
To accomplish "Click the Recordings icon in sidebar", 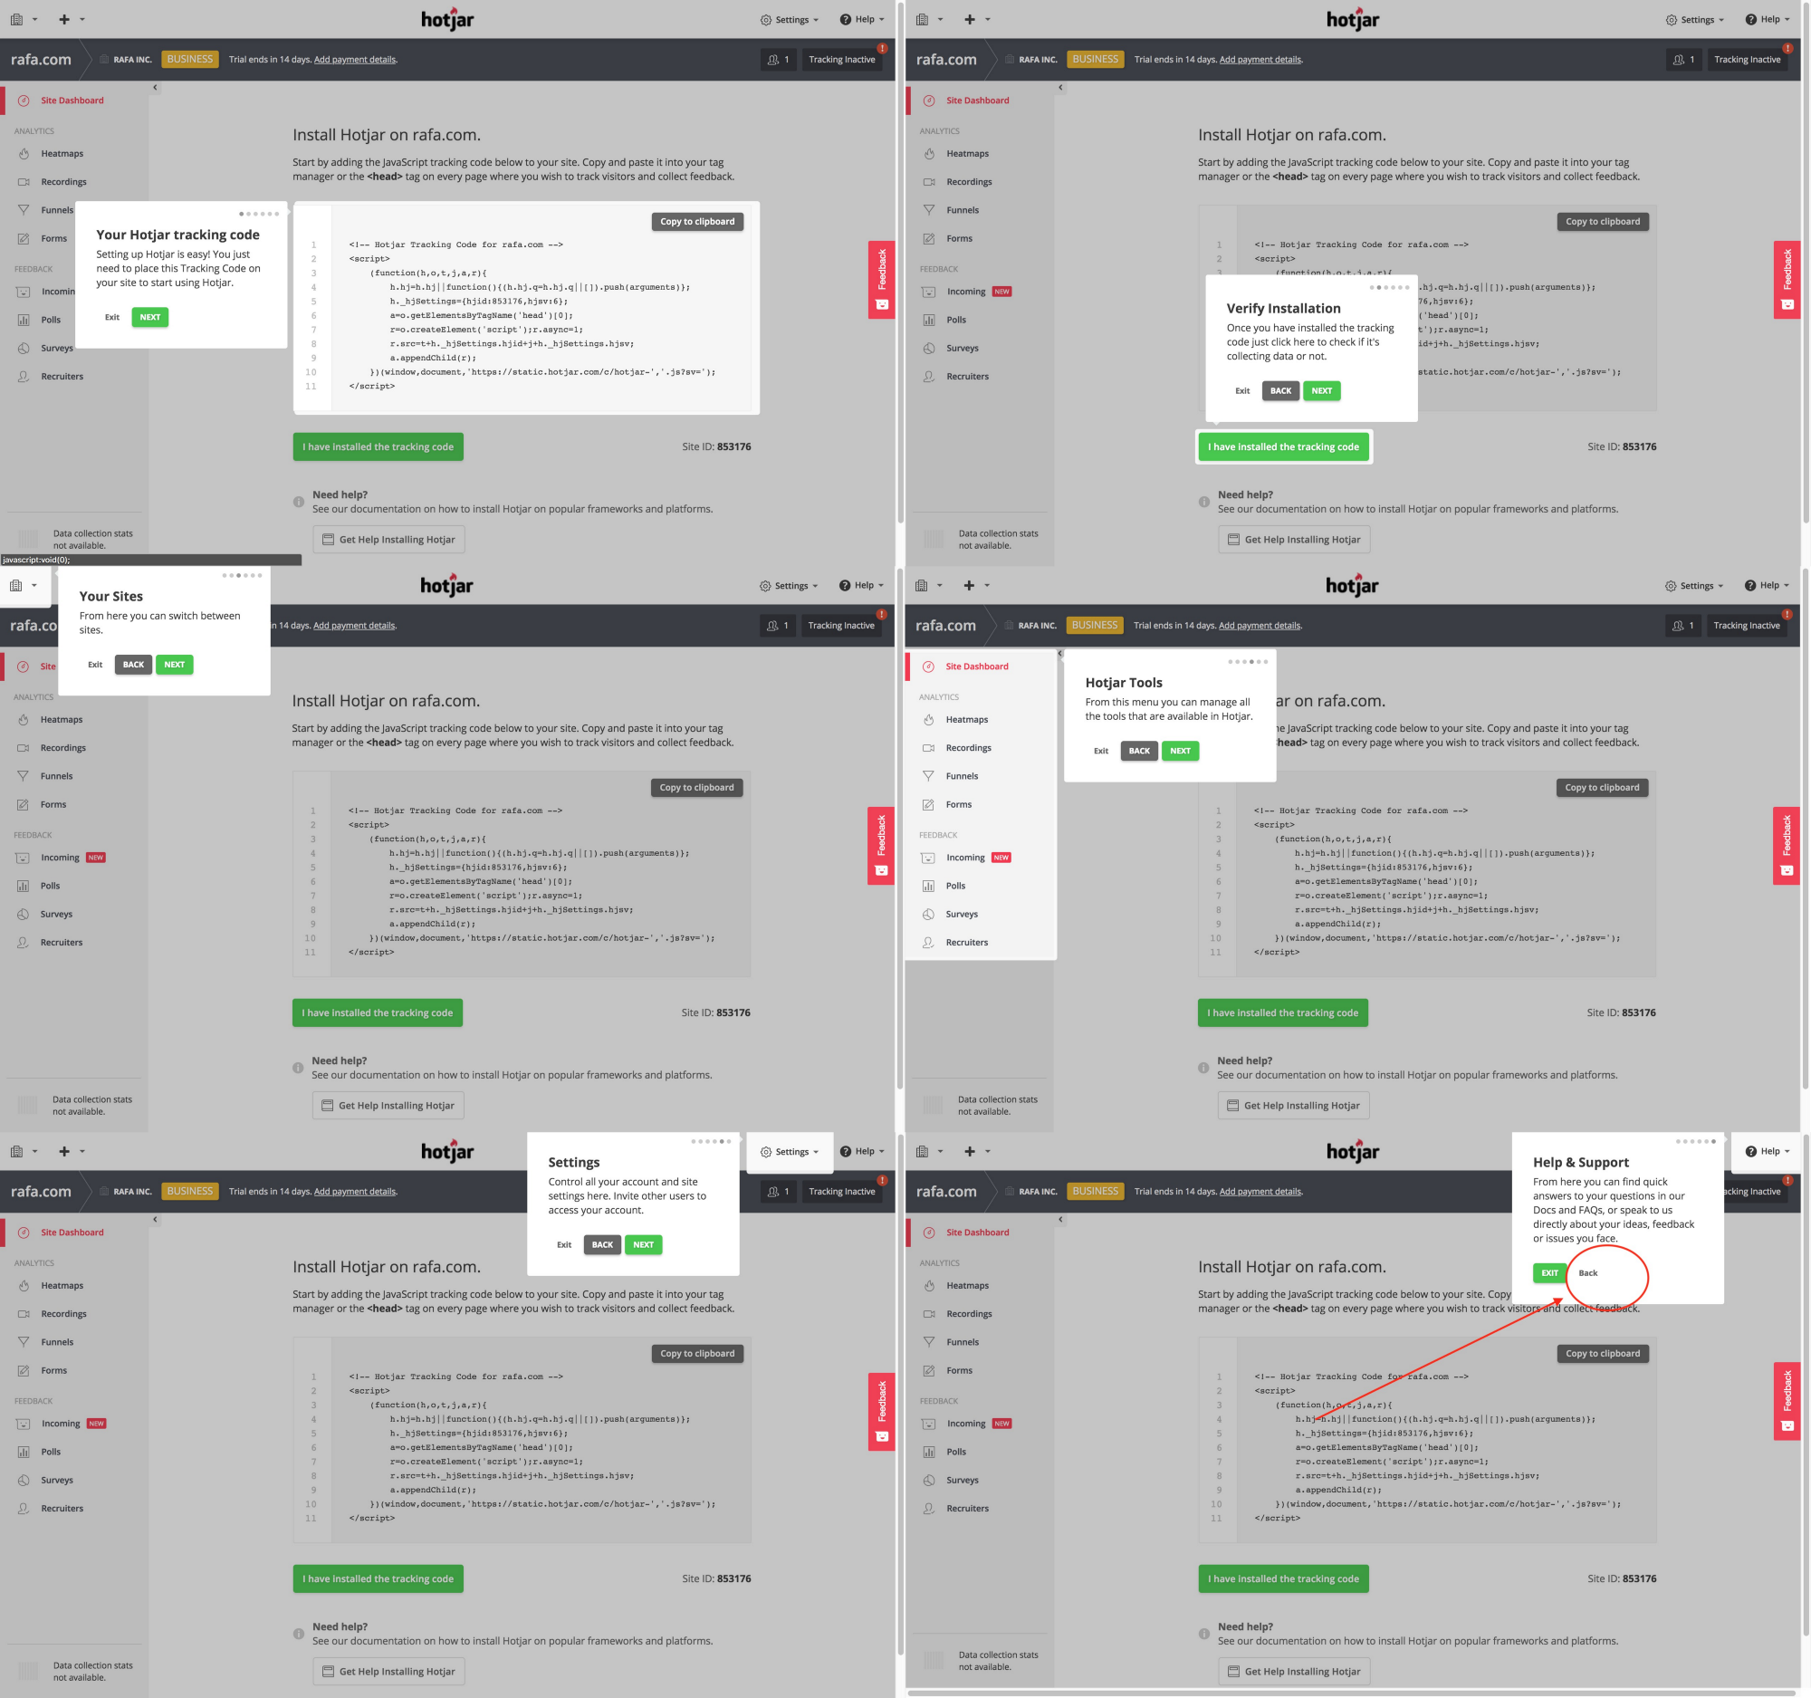I will click(23, 180).
